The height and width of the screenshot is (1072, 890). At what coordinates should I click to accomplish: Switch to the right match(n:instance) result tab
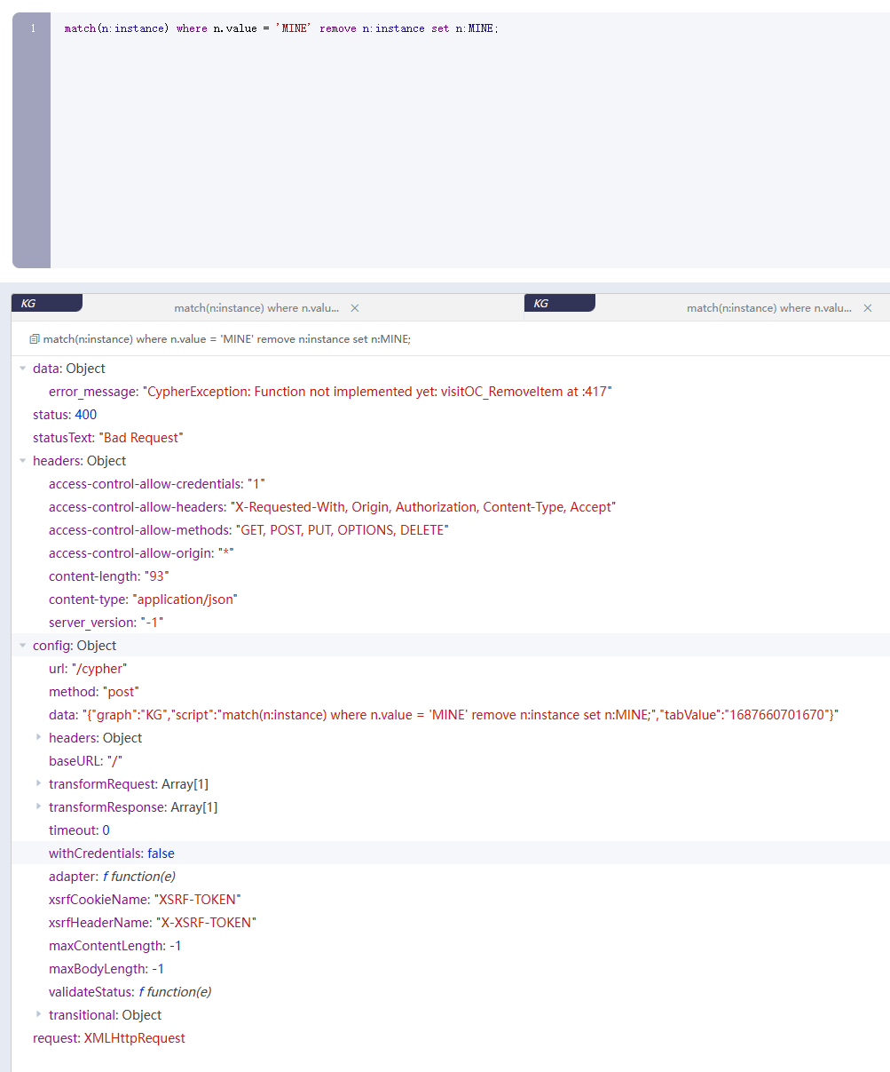(x=768, y=307)
